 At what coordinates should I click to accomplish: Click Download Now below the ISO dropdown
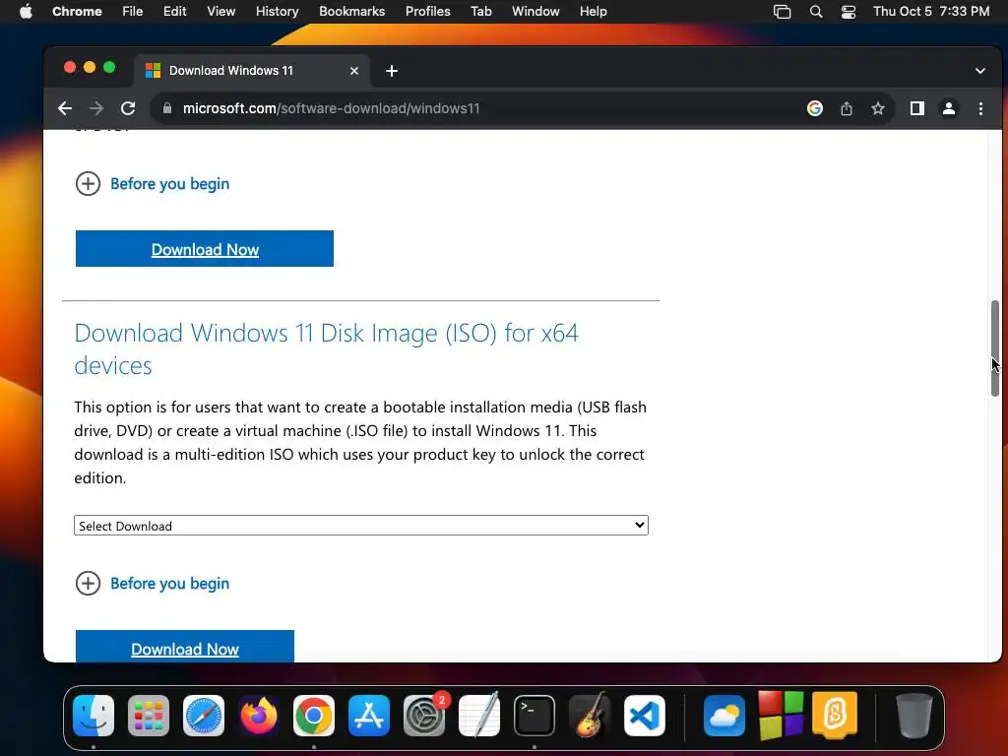point(185,646)
